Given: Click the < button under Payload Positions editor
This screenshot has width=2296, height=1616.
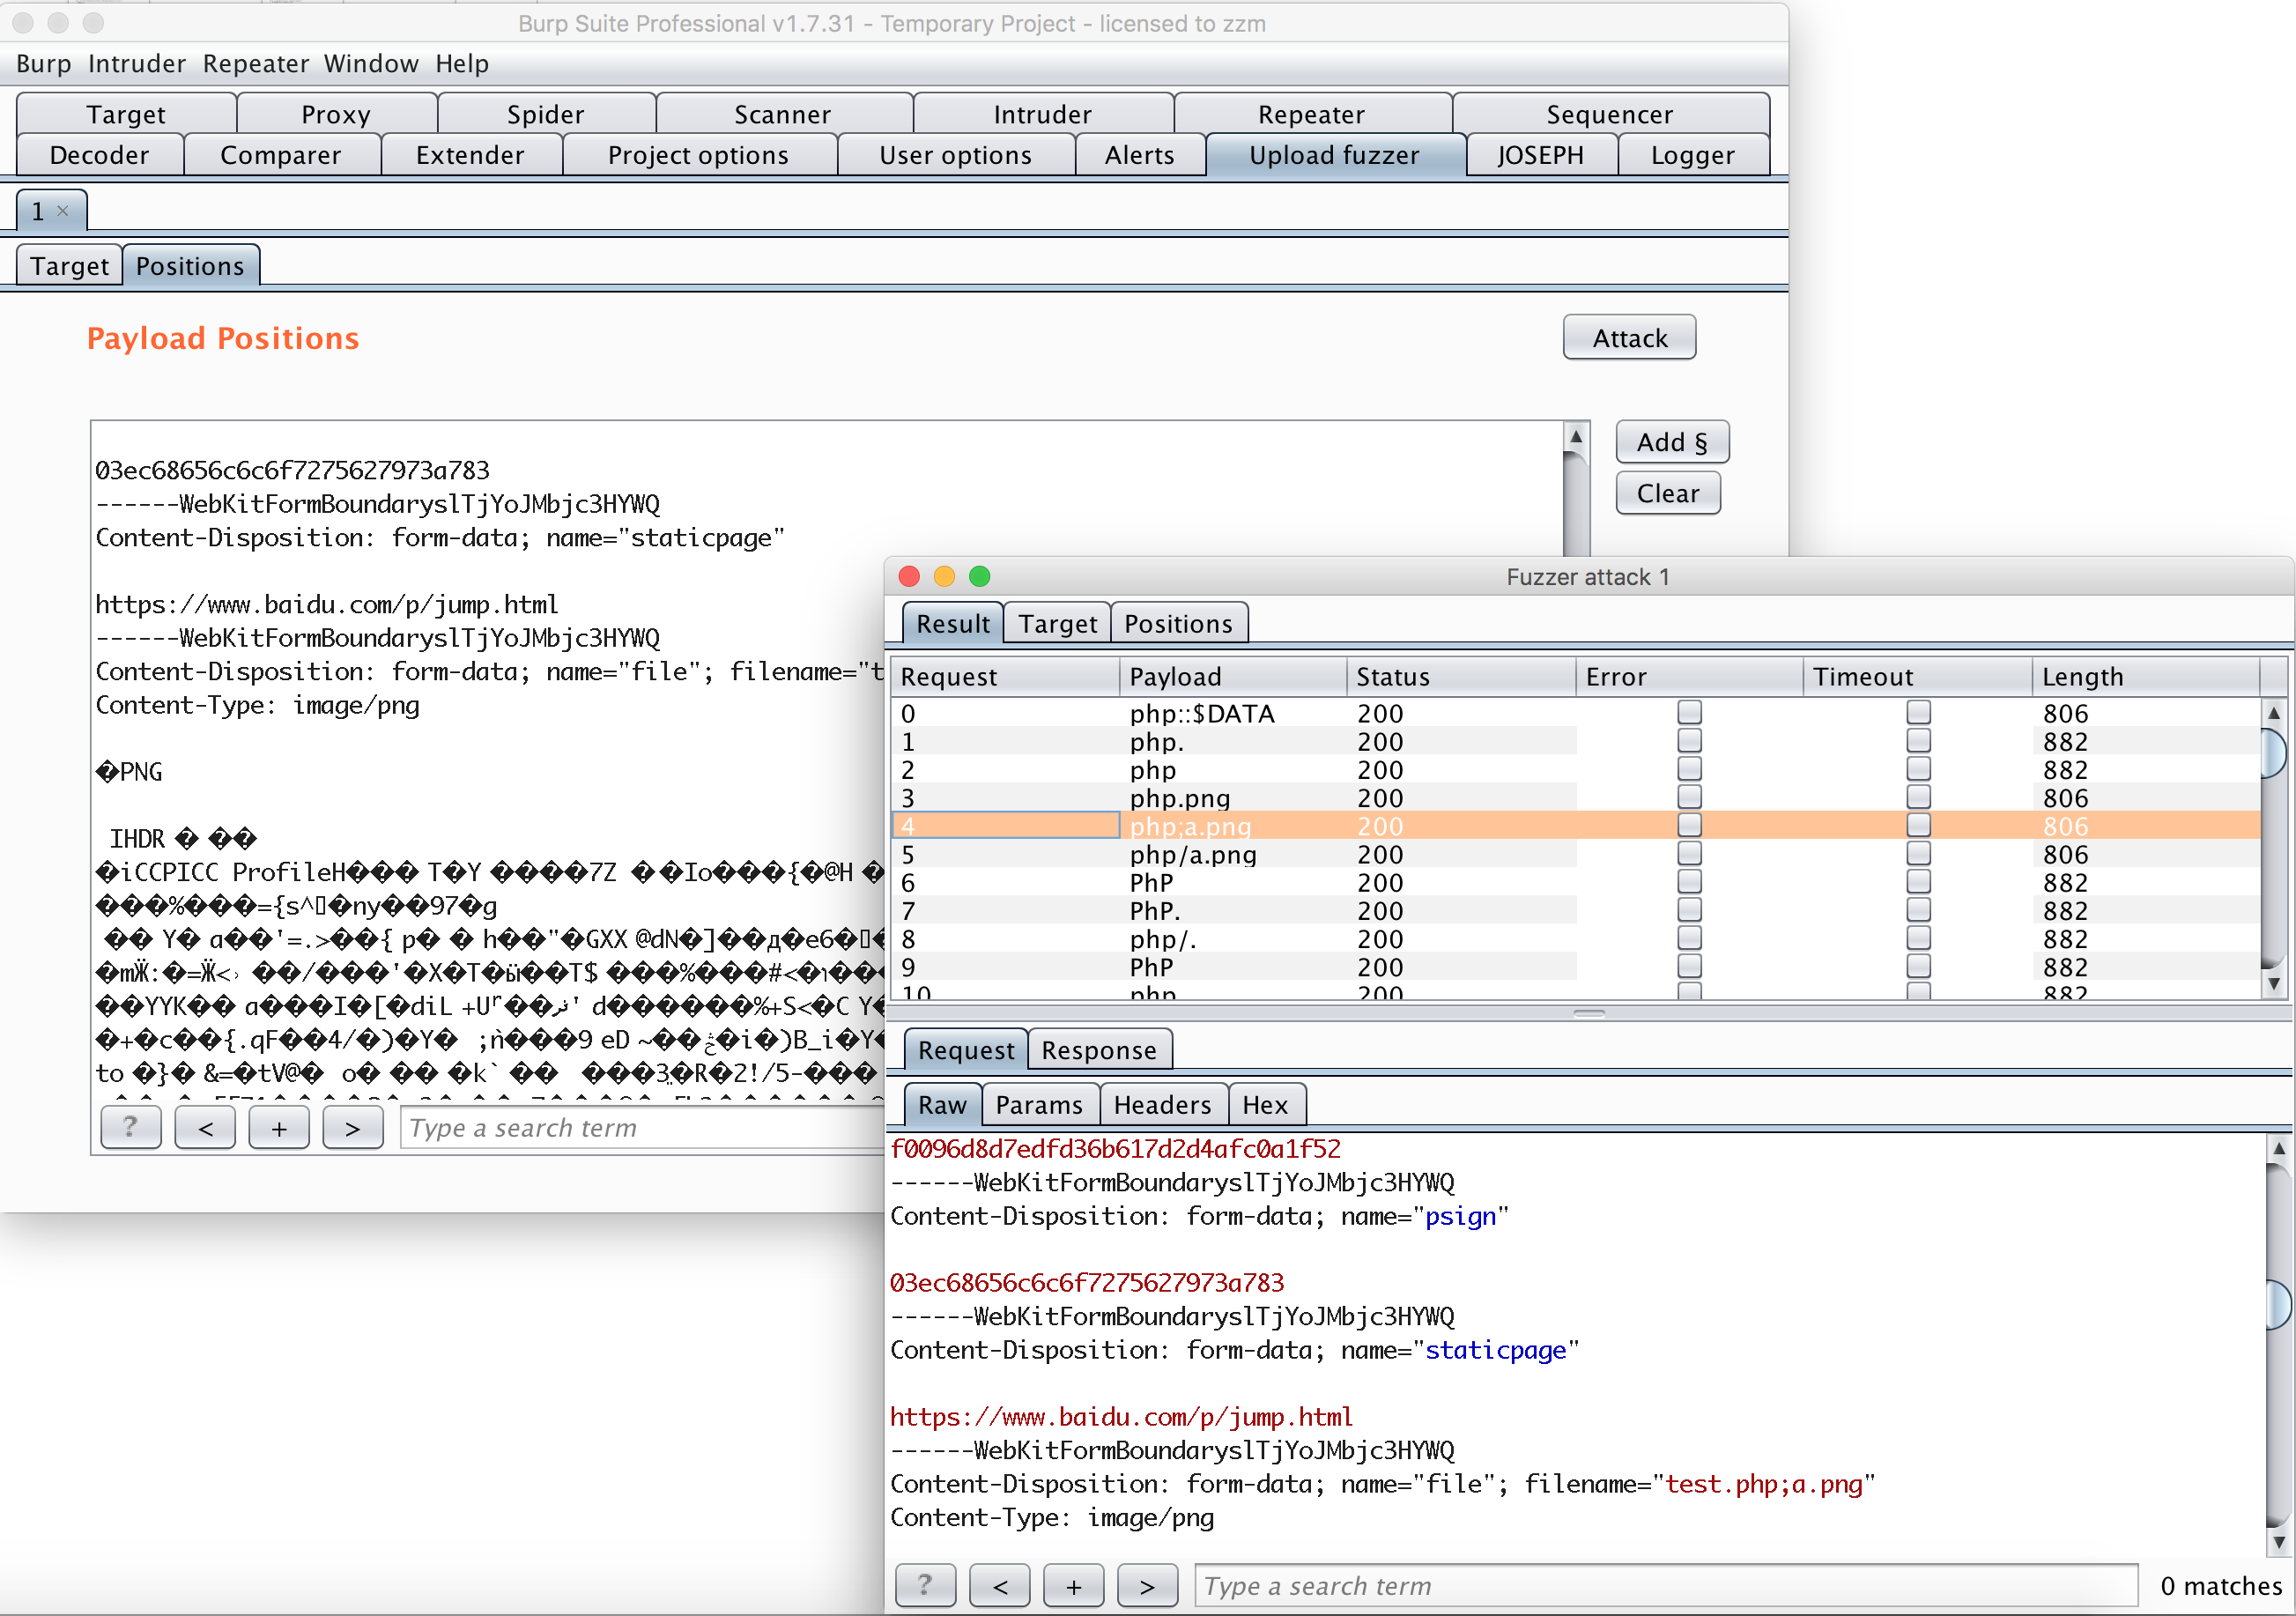Looking at the screenshot, I should 205,1128.
